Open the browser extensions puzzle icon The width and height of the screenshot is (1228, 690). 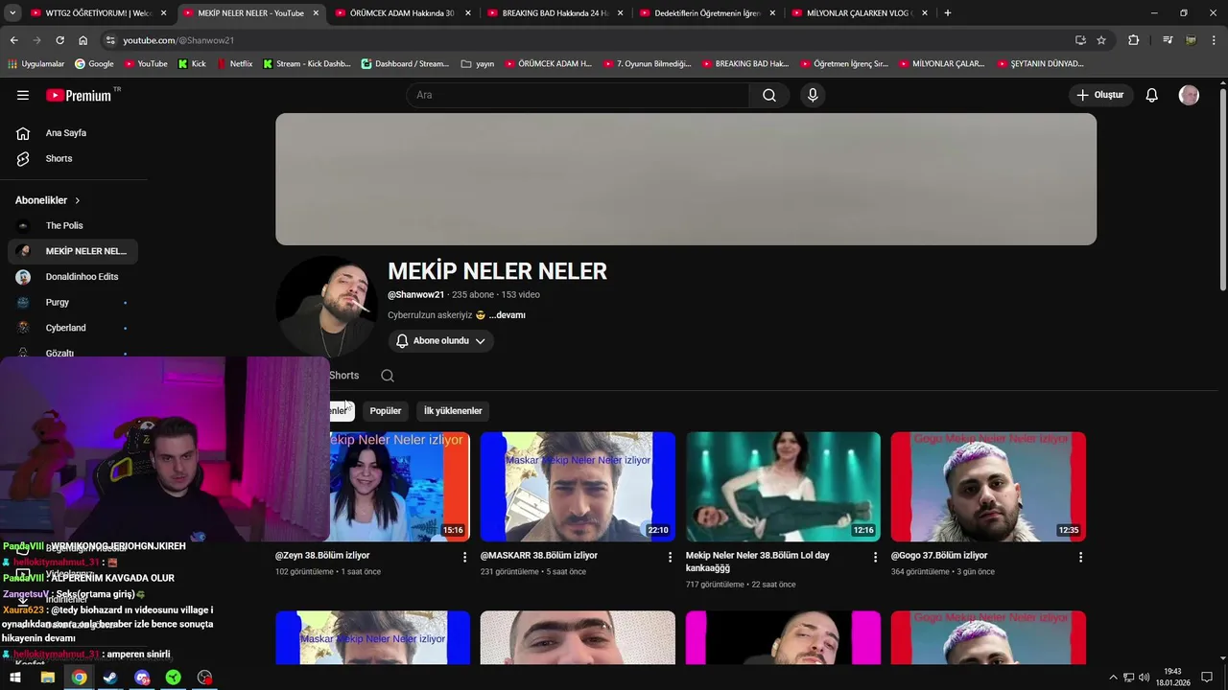pyautogui.click(x=1134, y=40)
